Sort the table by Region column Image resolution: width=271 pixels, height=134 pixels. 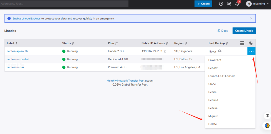[186, 43]
